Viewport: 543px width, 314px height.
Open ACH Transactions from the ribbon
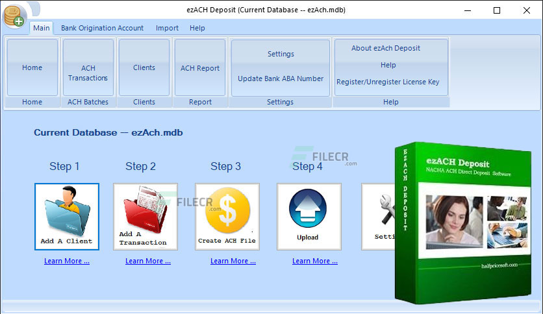pyautogui.click(x=88, y=67)
